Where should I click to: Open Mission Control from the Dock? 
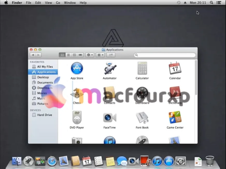(40, 161)
